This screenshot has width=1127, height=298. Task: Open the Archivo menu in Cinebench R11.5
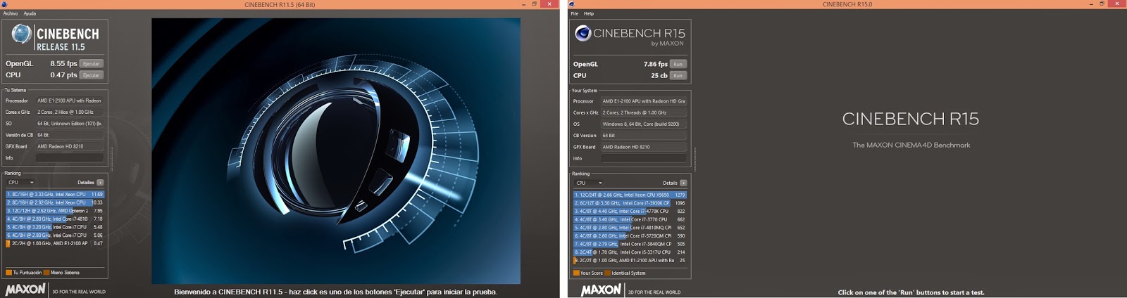pyautogui.click(x=11, y=13)
